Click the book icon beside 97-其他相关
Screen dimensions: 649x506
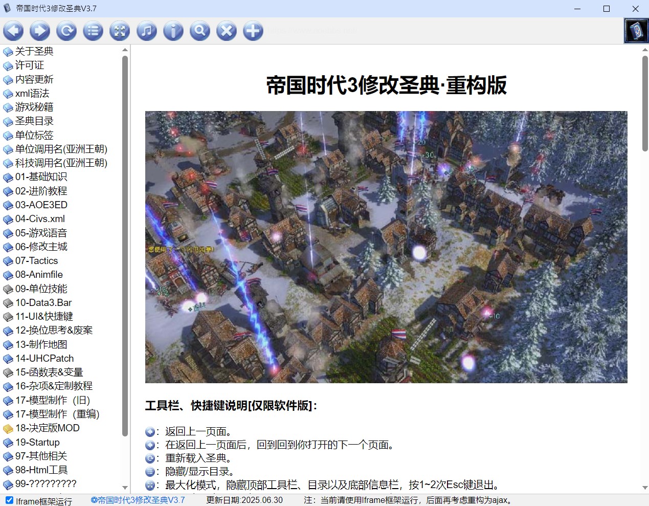tap(8, 456)
